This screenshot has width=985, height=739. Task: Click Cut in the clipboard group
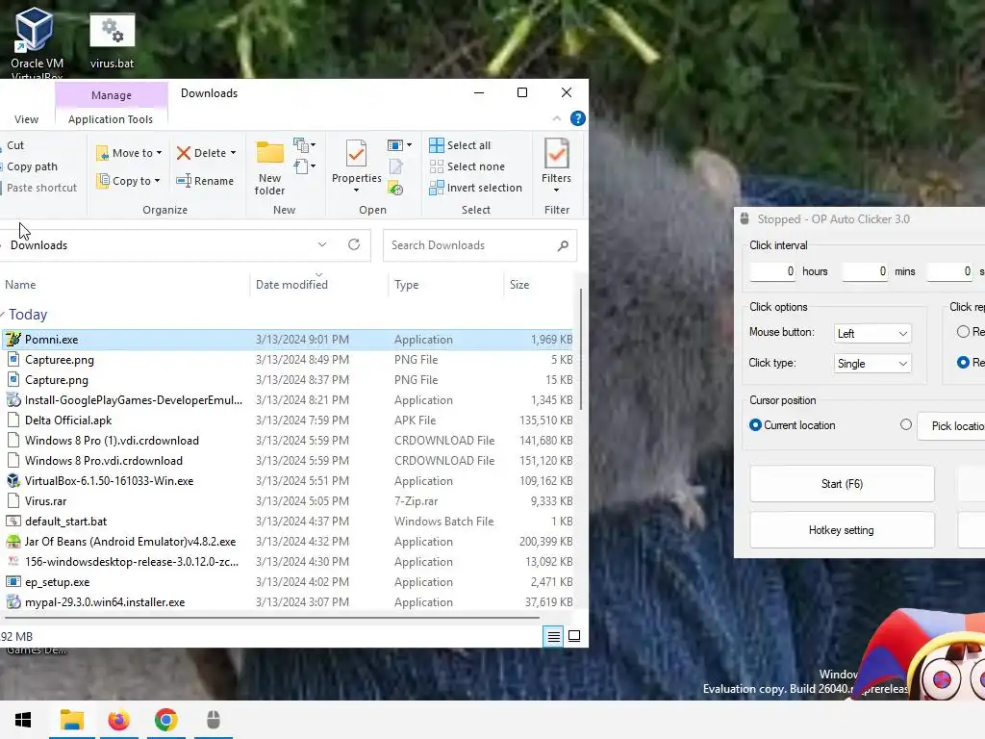[x=15, y=145]
